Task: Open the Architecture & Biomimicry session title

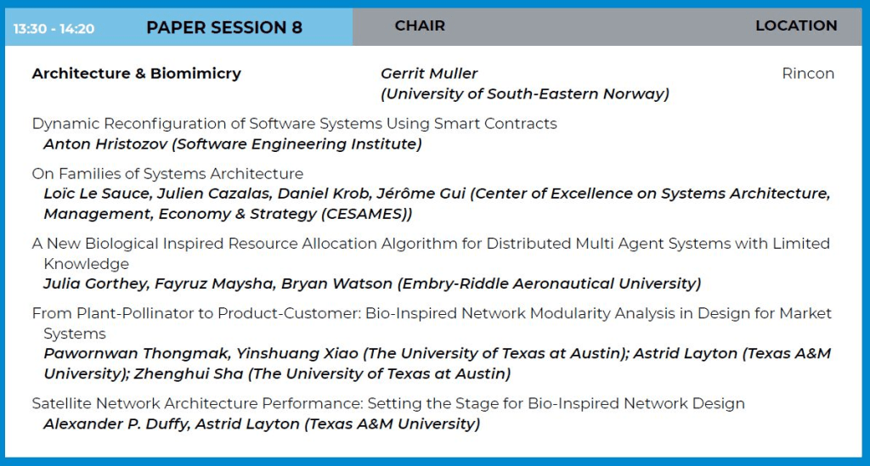Action: 136,73
